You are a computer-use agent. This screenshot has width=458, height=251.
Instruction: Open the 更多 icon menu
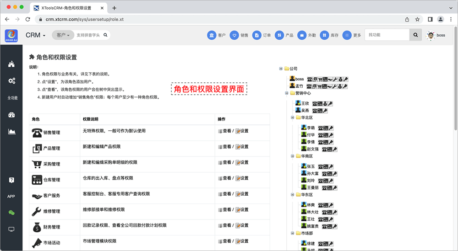[x=347, y=35]
